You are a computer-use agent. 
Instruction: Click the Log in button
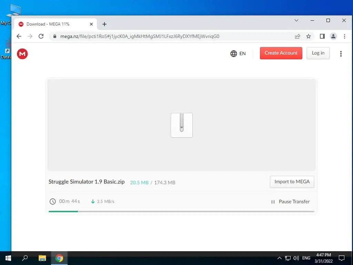click(x=318, y=53)
